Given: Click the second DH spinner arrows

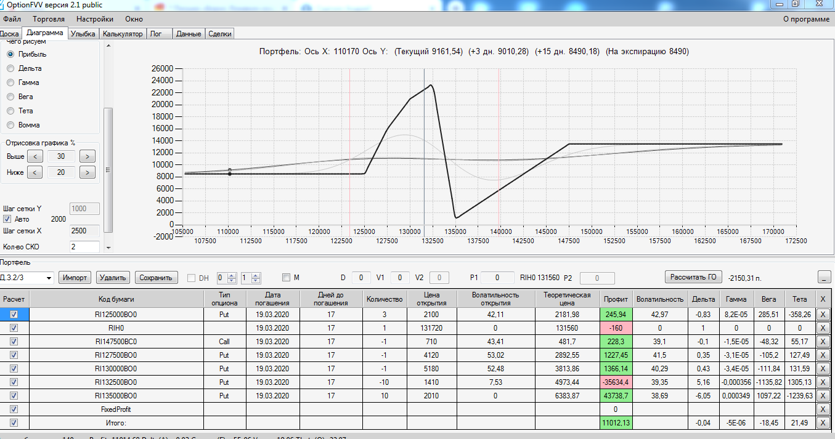Looking at the screenshot, I should tap(256, 278).
